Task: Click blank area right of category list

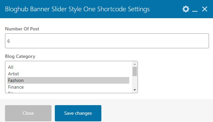Action: 174,77
